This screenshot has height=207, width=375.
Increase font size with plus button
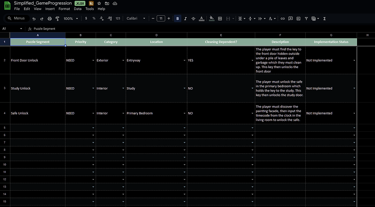pos(169,18)
